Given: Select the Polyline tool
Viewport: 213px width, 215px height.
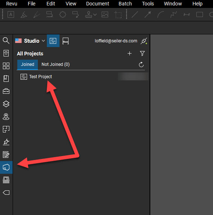Looking at the screenshot, I should [174, 14].
